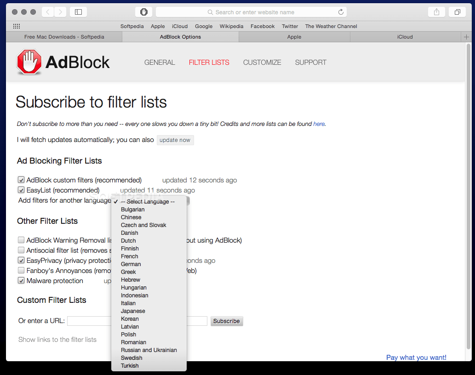The width and height of the screenshot is (475, 375).
Task: Click 'Show links to the filter lists'
Action: (x=57, y=340)
